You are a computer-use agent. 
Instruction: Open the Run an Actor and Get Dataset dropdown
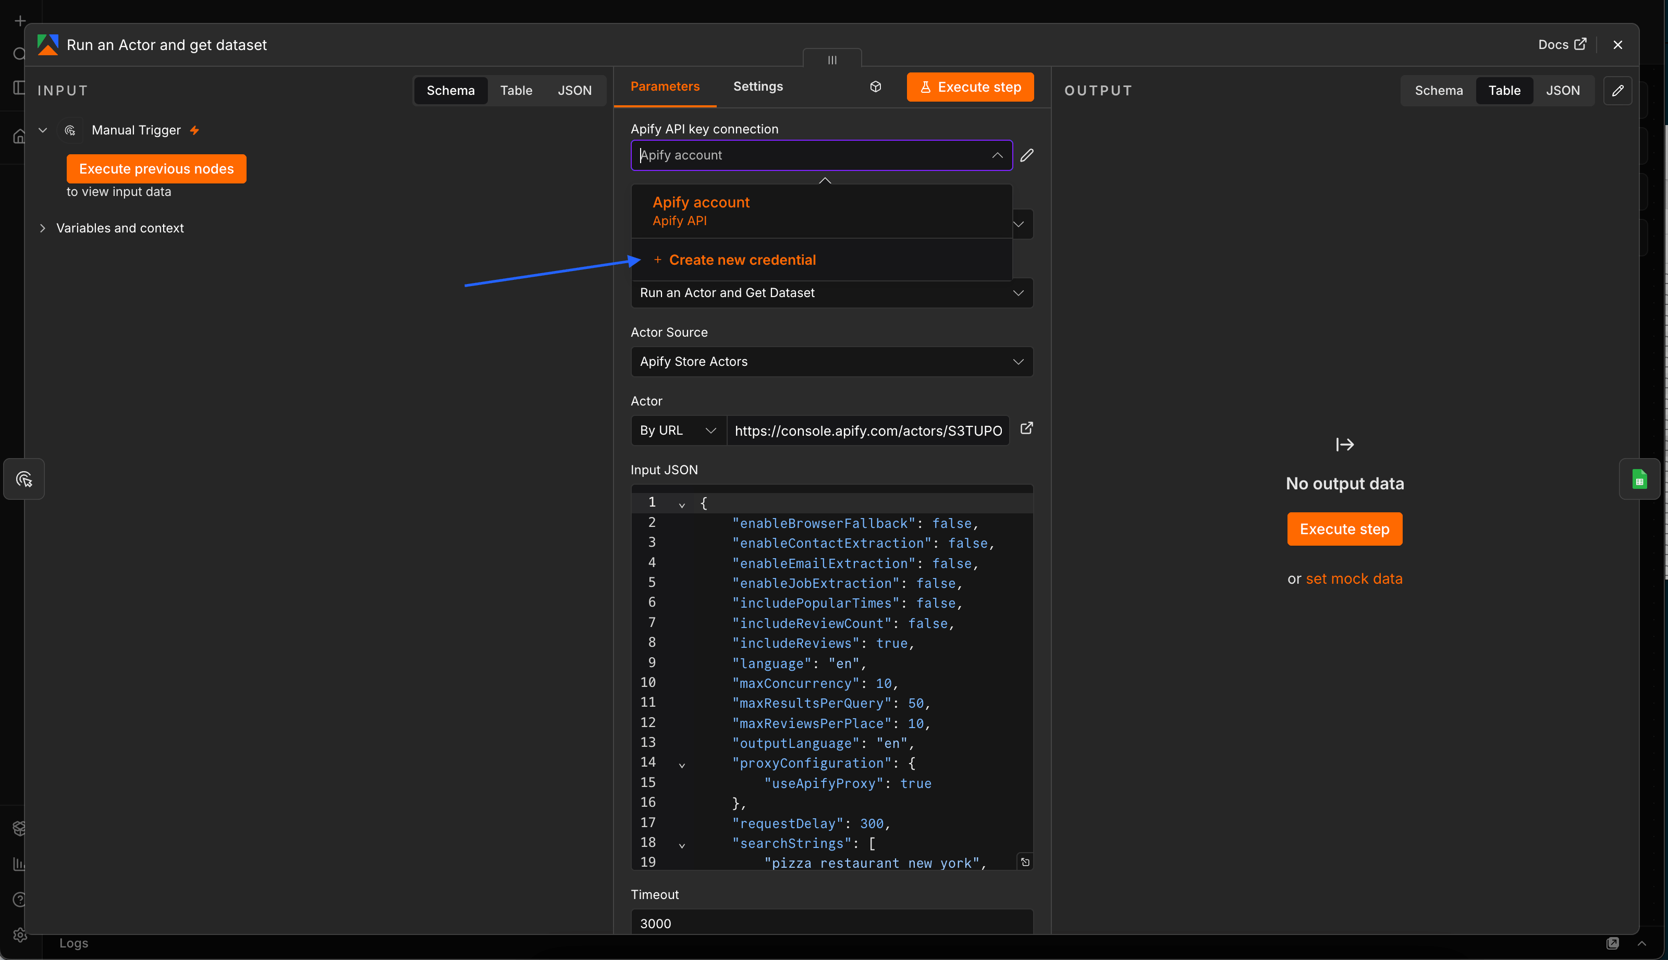(x=832, y=293)
